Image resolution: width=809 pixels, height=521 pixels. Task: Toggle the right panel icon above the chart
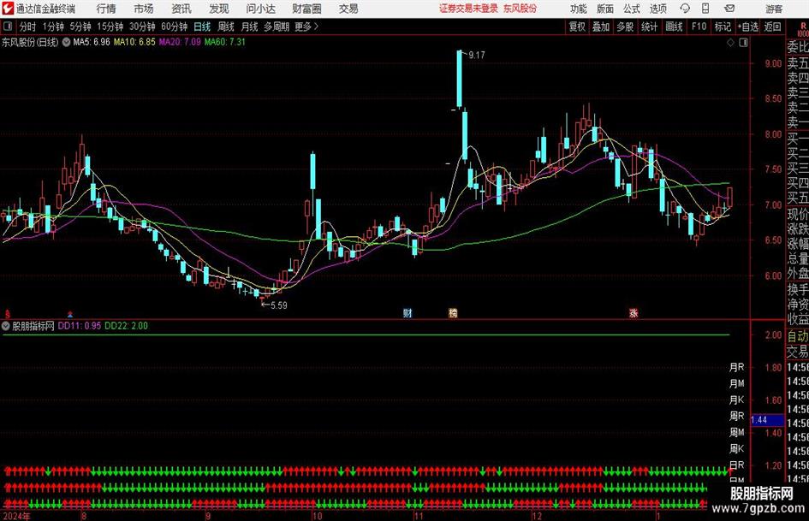(x=743, y=42)
